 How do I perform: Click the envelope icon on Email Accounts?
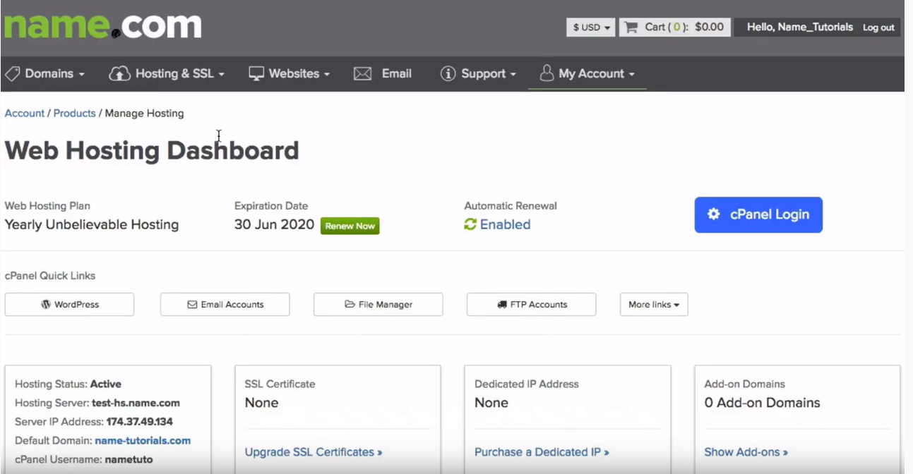[x=192, y=305]
